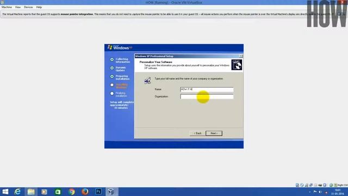Click the keyboard capture arrow status icon

coord(335,185)
